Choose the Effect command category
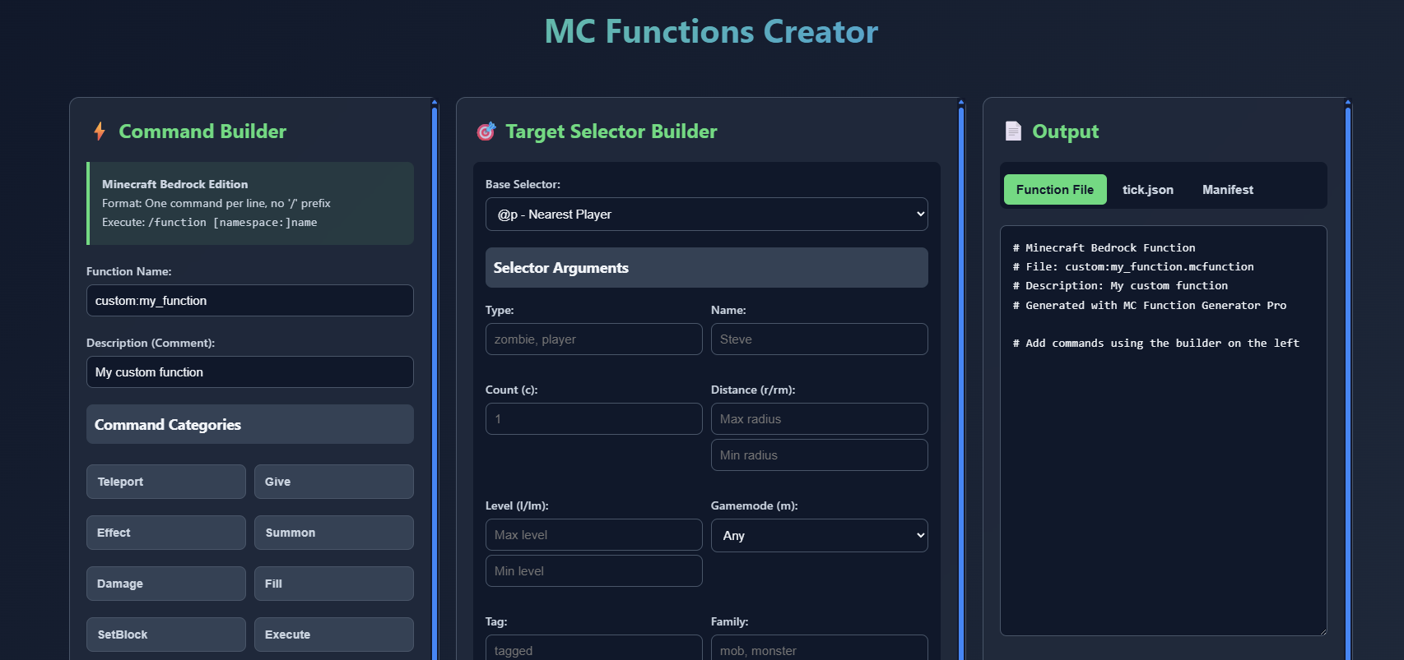This screenshot has height=660, width=1404. pyautogui.click(x=166, y=533)
